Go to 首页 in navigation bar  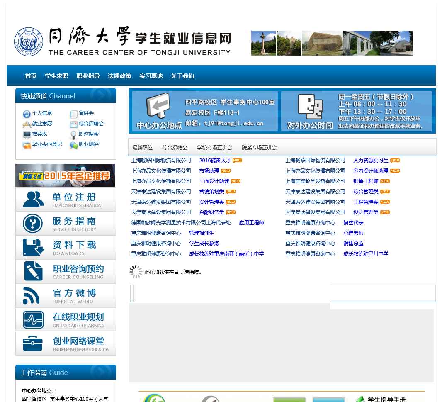tap(31, 76)
